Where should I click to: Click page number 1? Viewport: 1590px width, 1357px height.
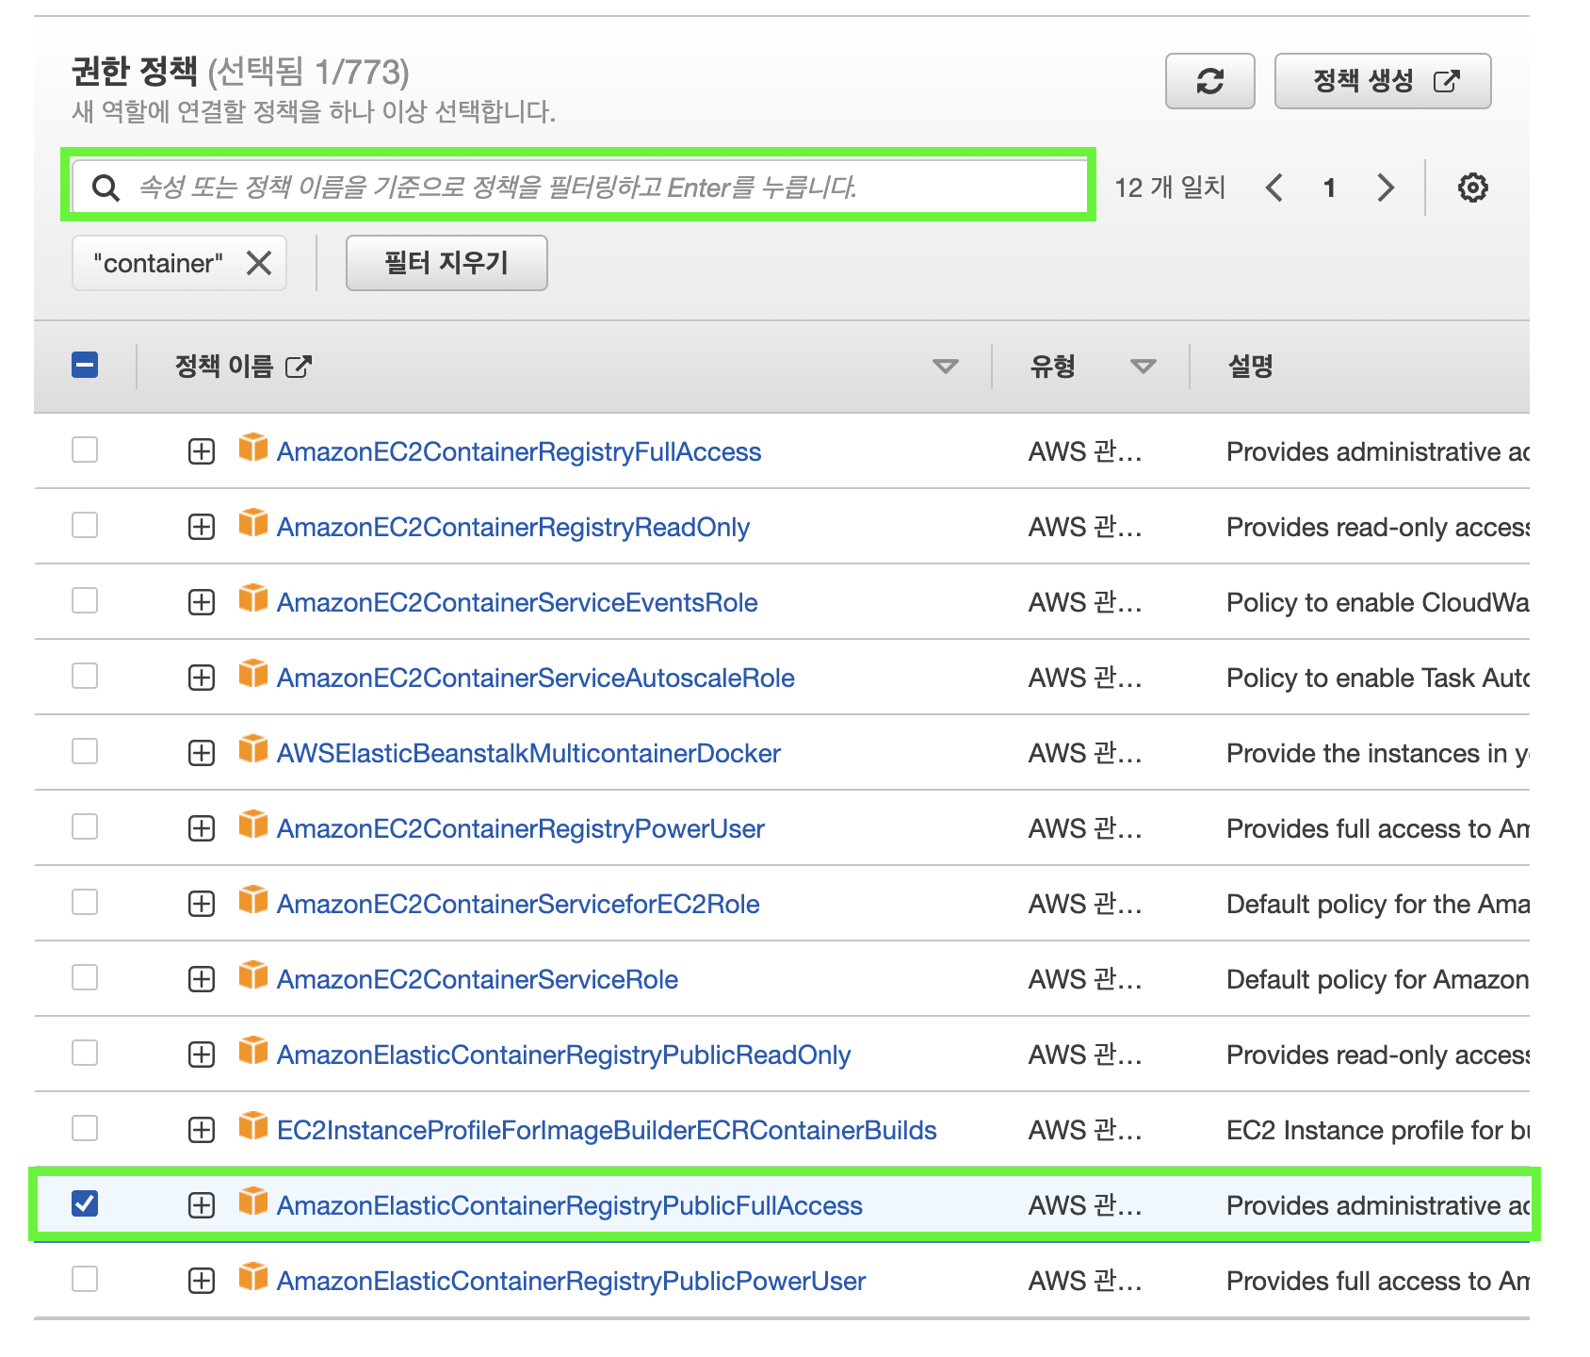(1329, 188)
